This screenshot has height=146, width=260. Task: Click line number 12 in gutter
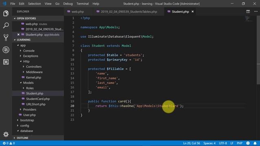click(72, 69)
